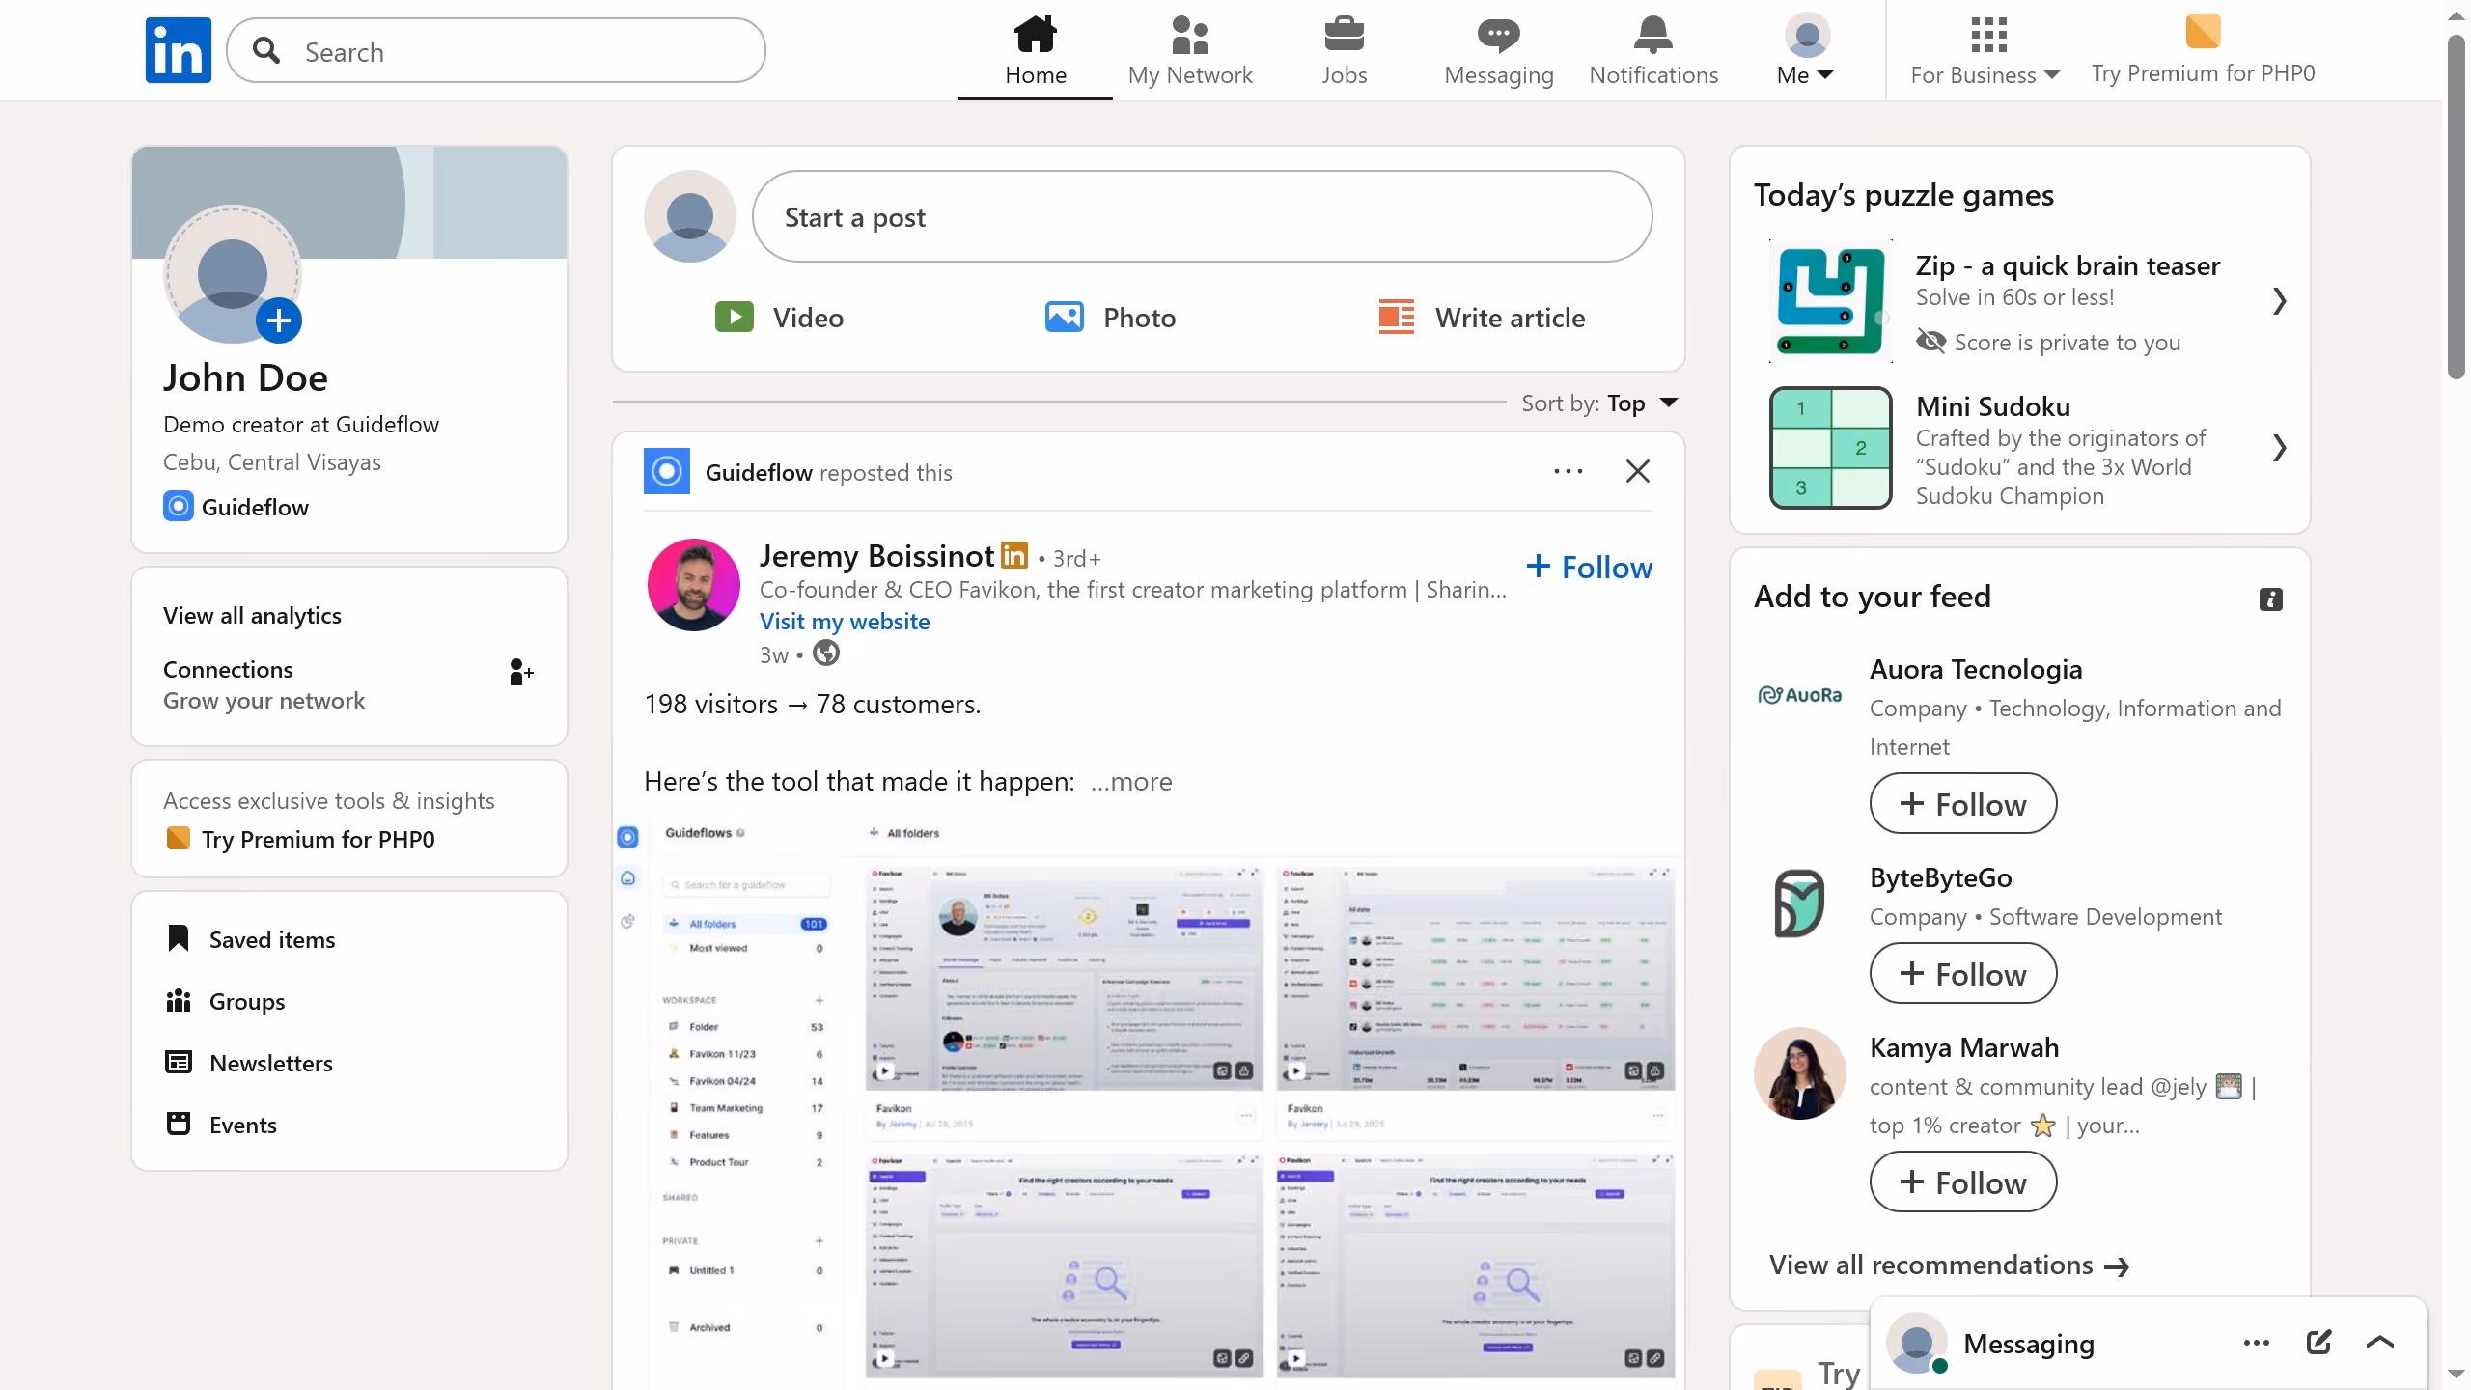Image resolution: width=2471 pixels, height=1390 pixels.
Task: Click the green Video icon
Action: [734, 317]
